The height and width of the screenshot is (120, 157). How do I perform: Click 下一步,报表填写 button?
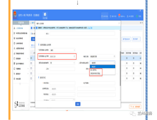coord(135,107)
